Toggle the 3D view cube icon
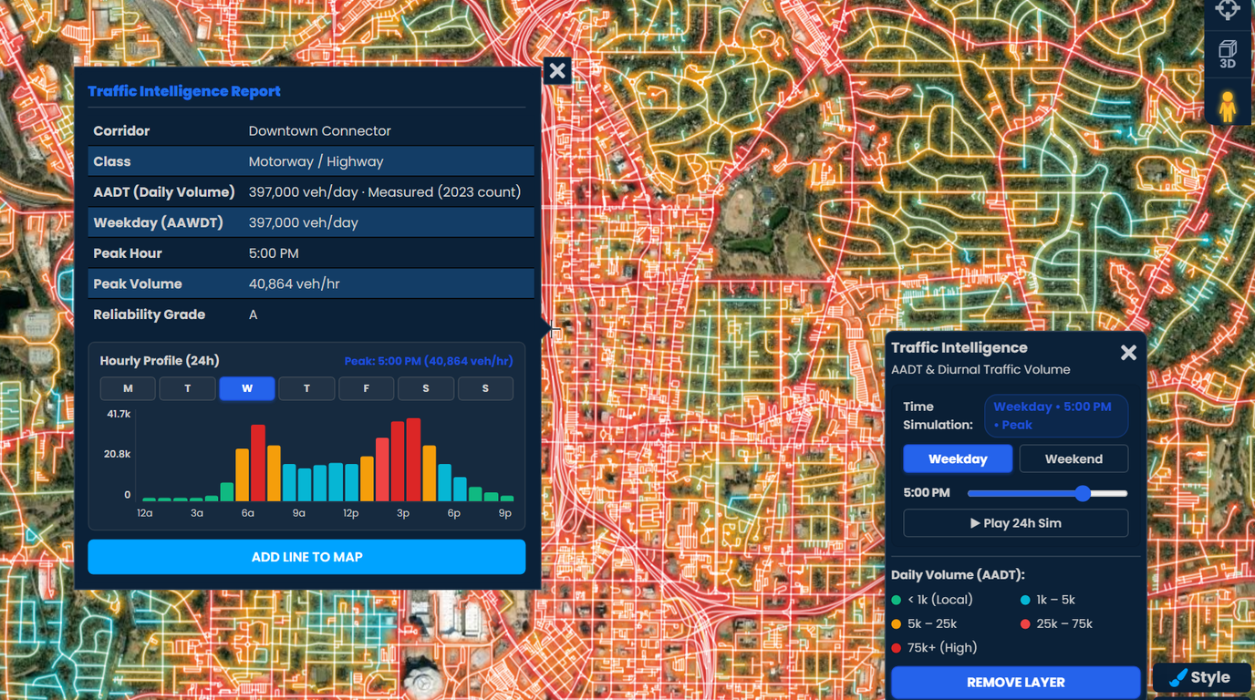 [1228, 54]
